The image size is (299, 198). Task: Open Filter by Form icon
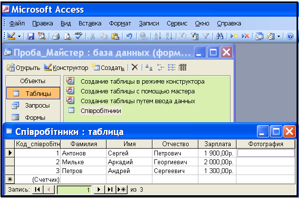coord(195,36)
